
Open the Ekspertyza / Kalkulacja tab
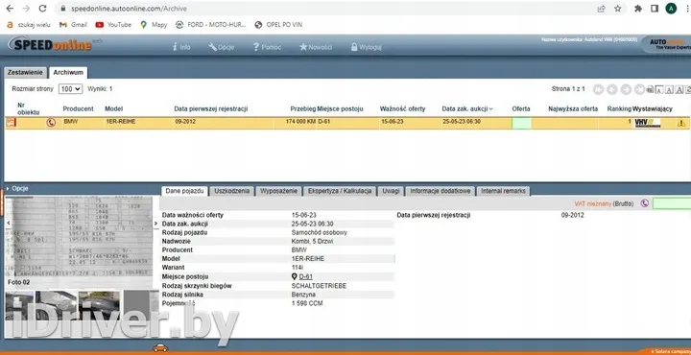click(340, 191)
